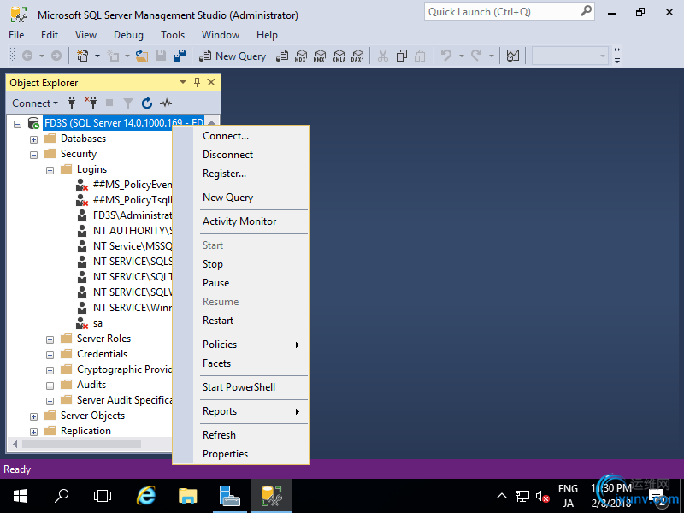Choose Disconnect in context menu
Image resolution: width=684 pixels, height=513 pixels.
(241, 155)
